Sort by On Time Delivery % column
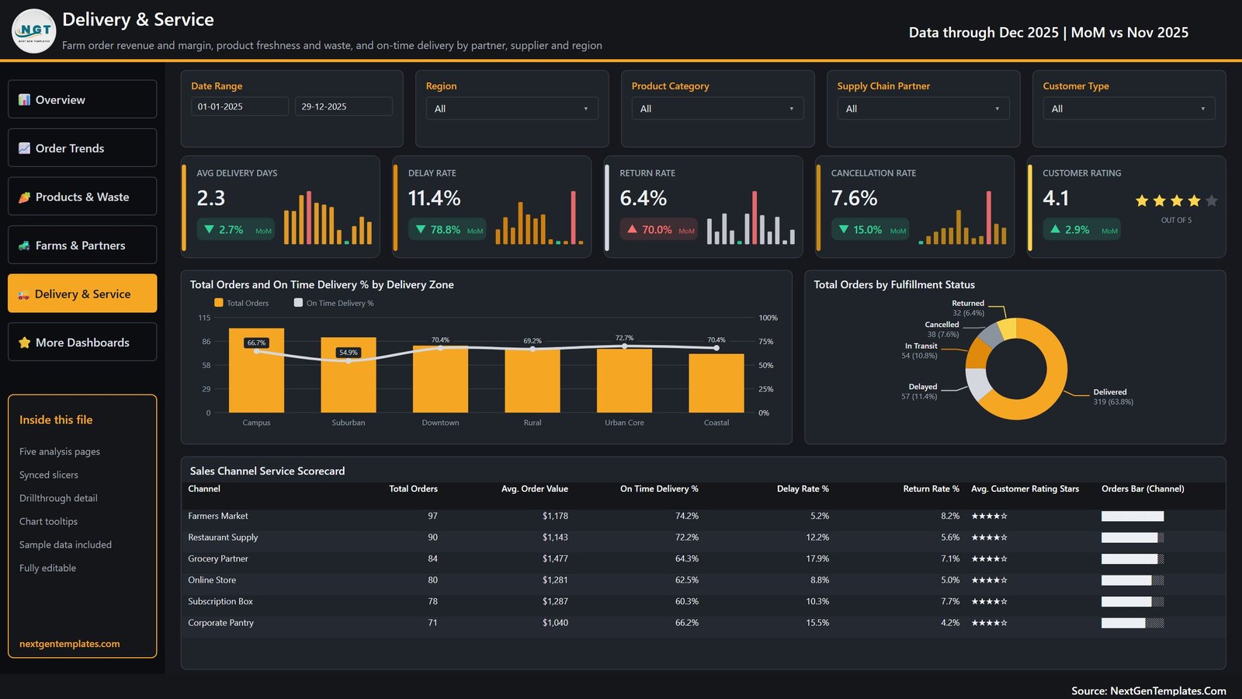This screenshot has height=699, width=1242. click(659, 489)
